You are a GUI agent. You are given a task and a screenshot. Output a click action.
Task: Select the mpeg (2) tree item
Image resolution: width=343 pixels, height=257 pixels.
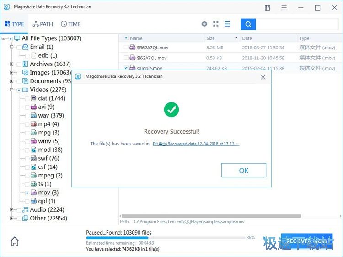coord(50,176)
